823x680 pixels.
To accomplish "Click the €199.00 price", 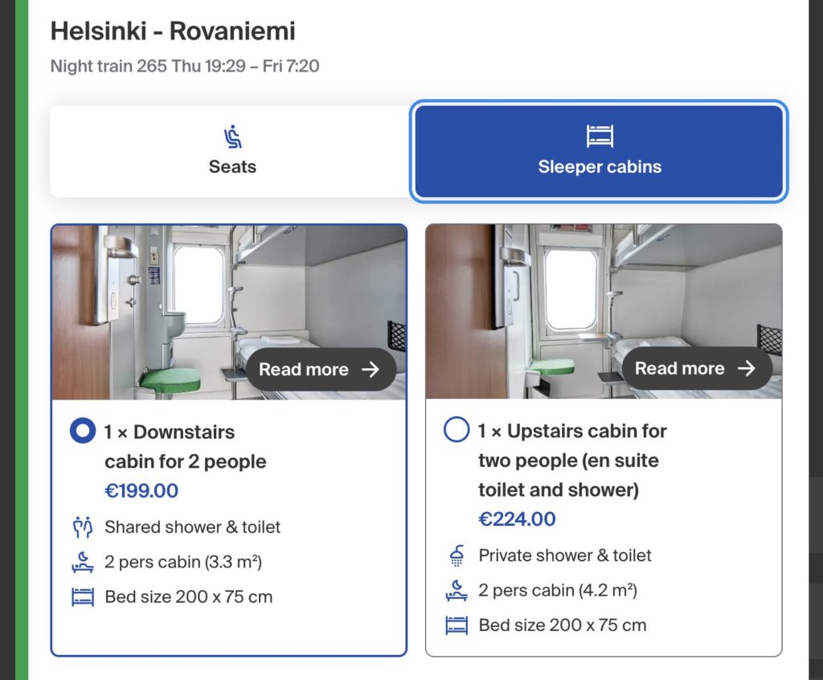I will (x=141, y=491).
